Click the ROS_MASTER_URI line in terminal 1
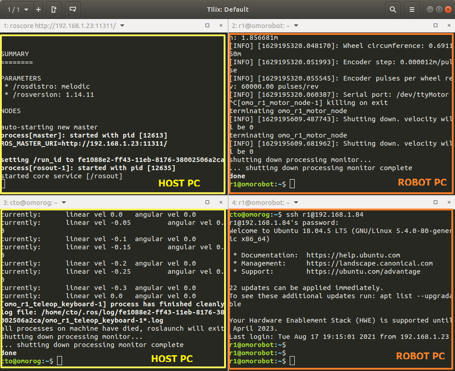Screen dimensions: 455x371 point(84,143)
